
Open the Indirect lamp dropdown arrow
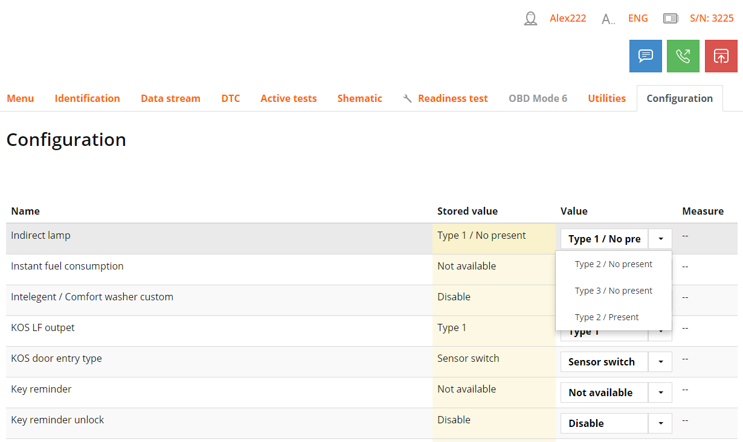point(660,239)
